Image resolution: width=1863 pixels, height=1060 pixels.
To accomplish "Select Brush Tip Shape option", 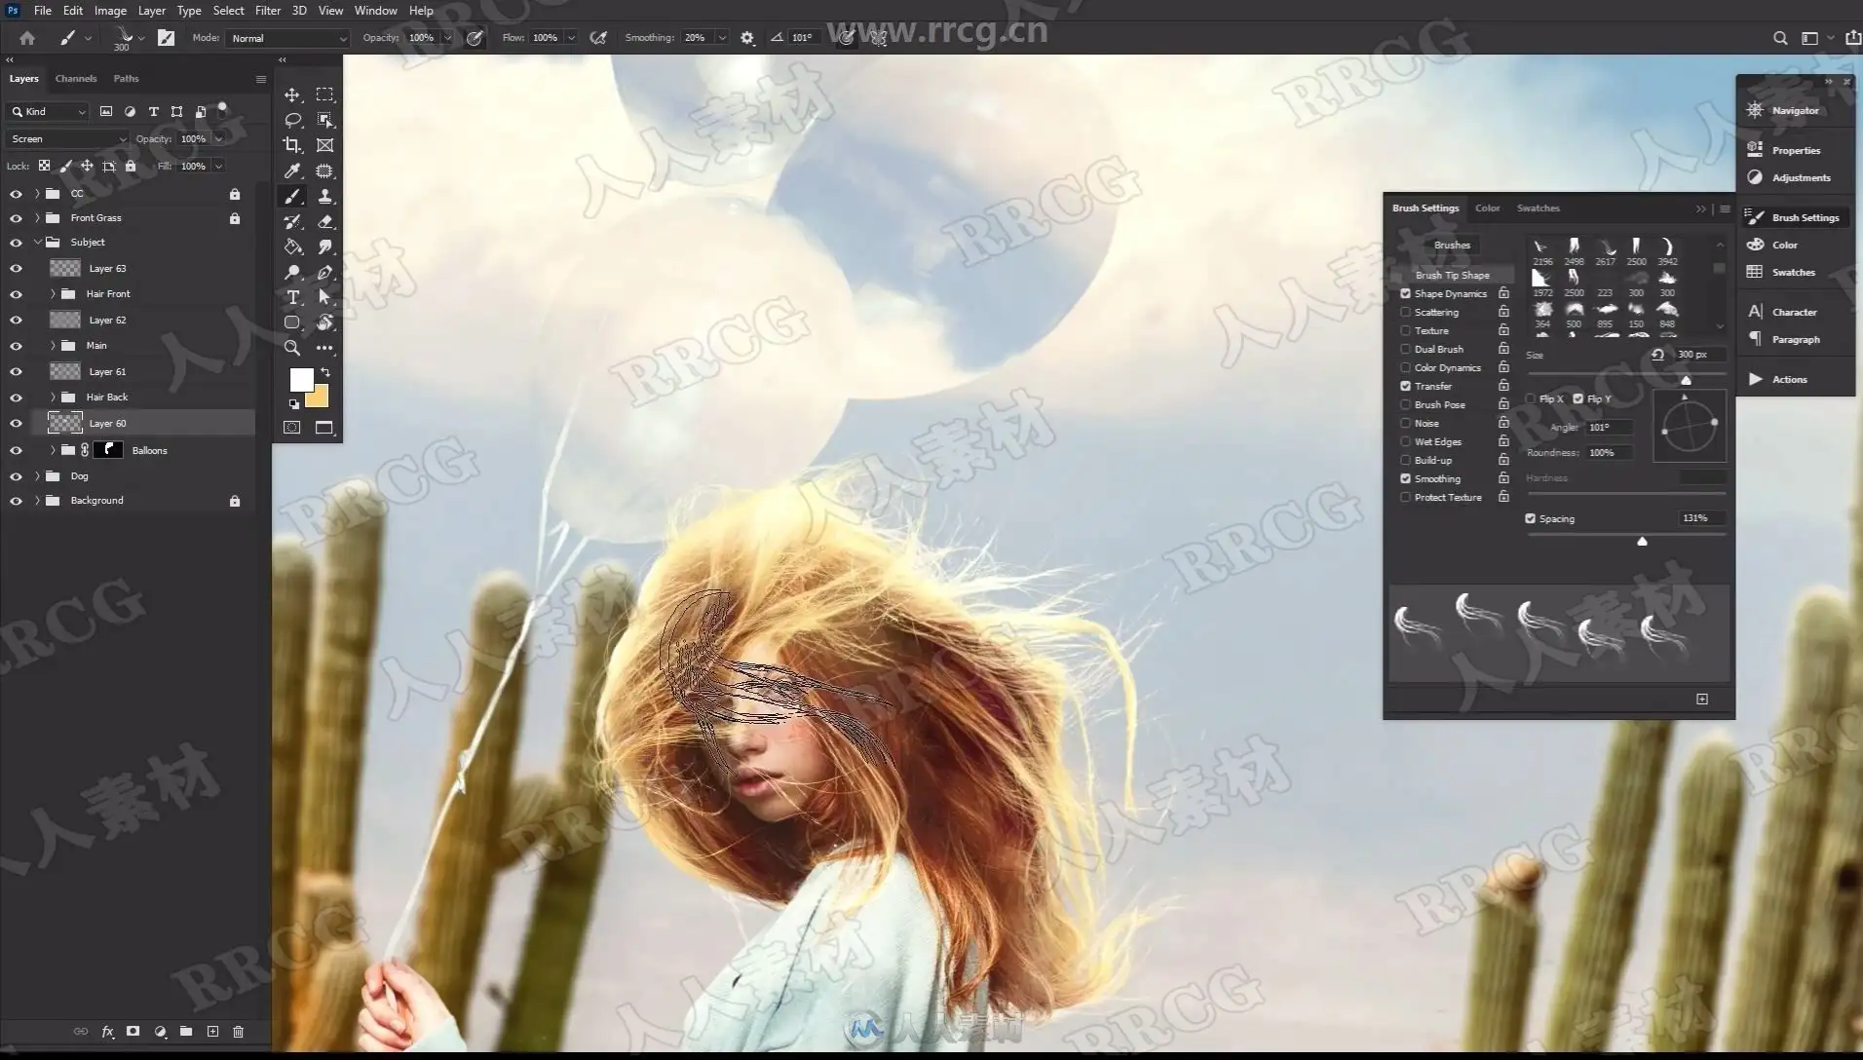I will coord(1452,275).
